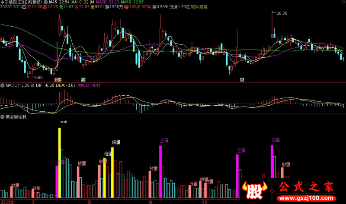Click the month 7 marker on the date axis

pos(34,202)
